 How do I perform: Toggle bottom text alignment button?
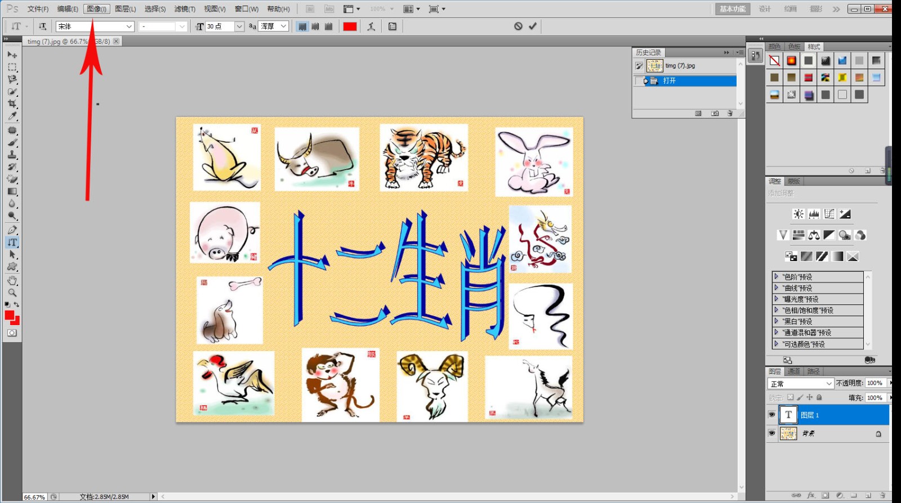[x=329, y=26]
